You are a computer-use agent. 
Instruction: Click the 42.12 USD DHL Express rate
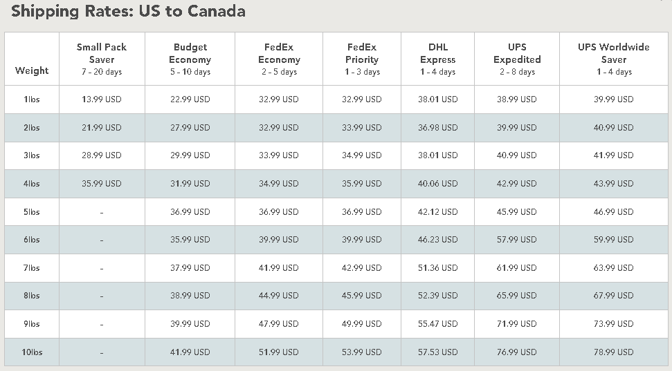pos(438,212)
